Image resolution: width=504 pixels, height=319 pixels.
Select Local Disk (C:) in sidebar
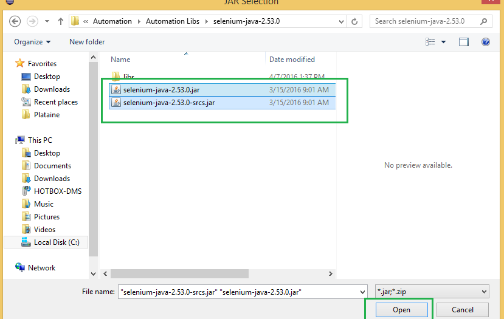[x=56, y=242]
